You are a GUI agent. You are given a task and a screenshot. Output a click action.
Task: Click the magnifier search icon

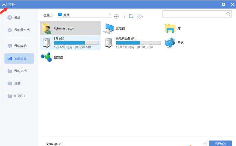(x=228, y=14)
